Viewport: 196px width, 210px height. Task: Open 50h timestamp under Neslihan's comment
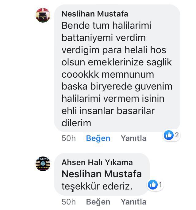coord(69,138)
